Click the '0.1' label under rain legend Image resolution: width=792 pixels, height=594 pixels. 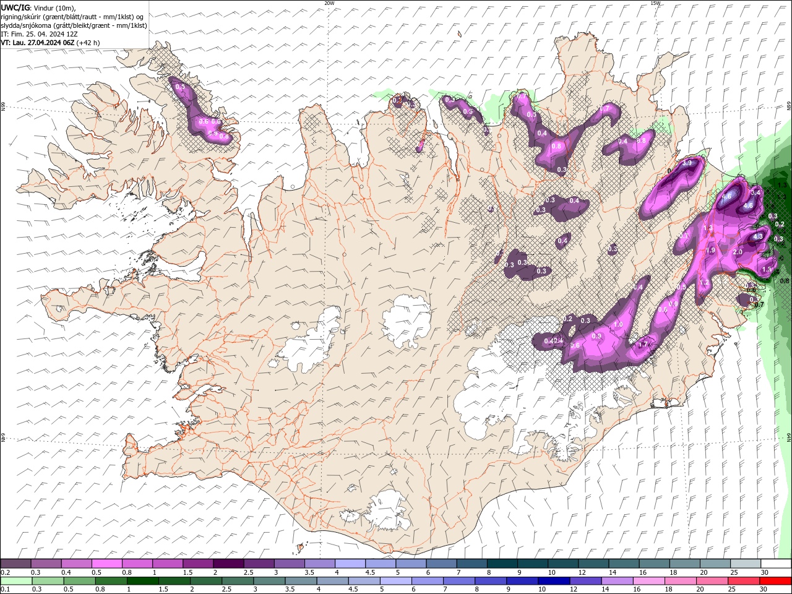[x=5, y=590]
